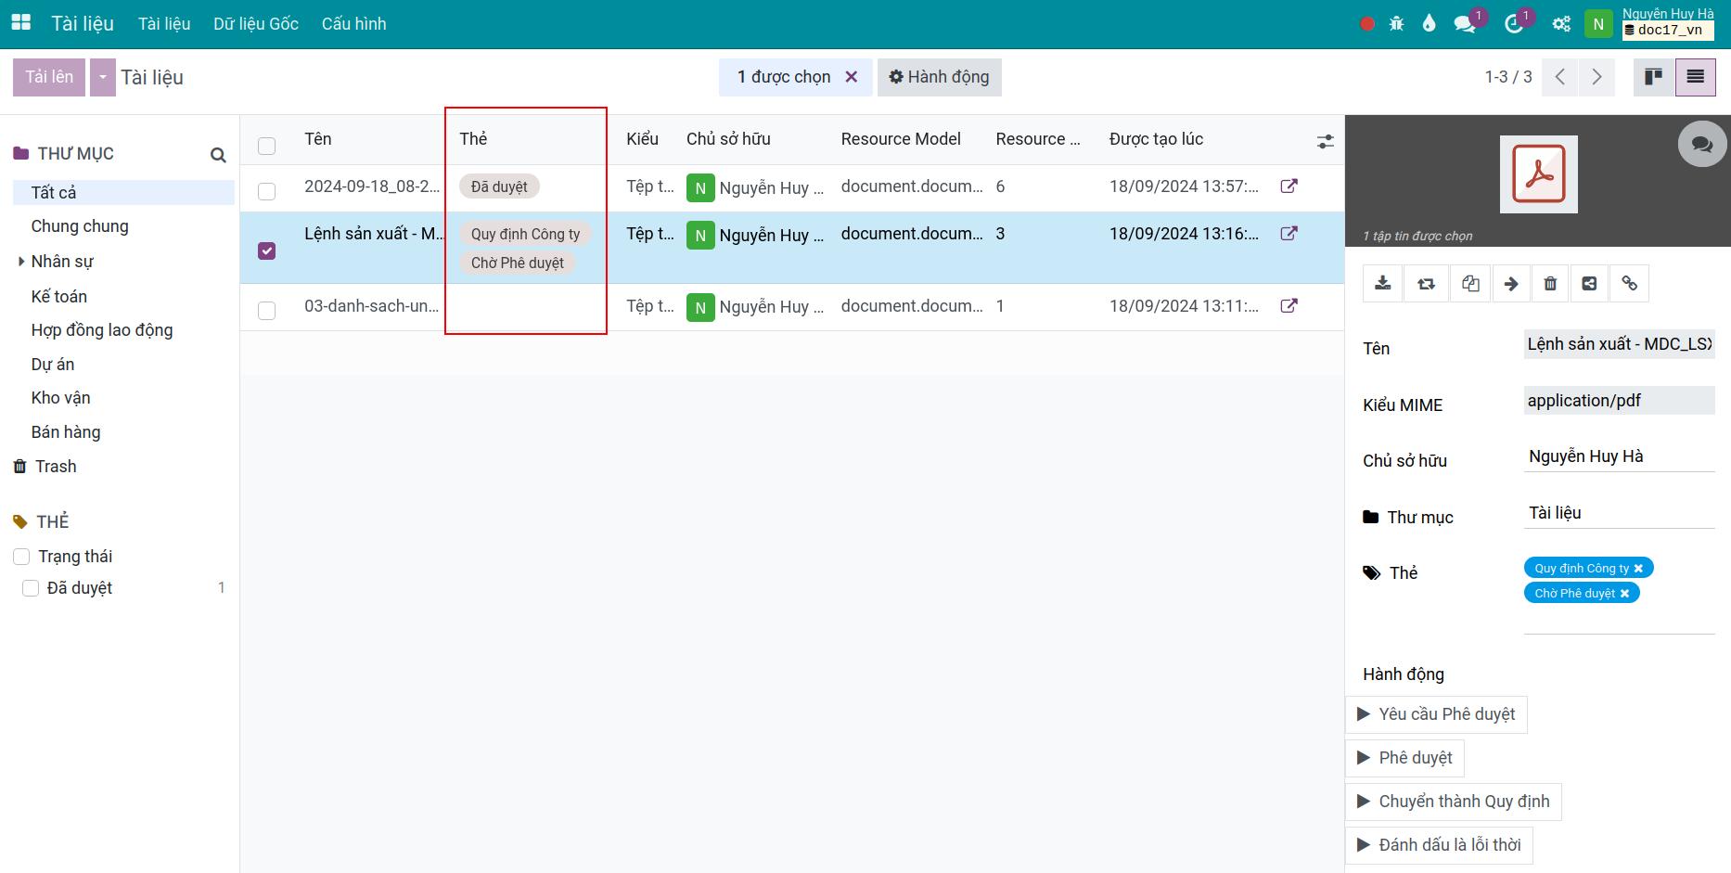Open the gears settings icon in navbar
This screenshot has height=873, width=1731.
[1562, 24]
